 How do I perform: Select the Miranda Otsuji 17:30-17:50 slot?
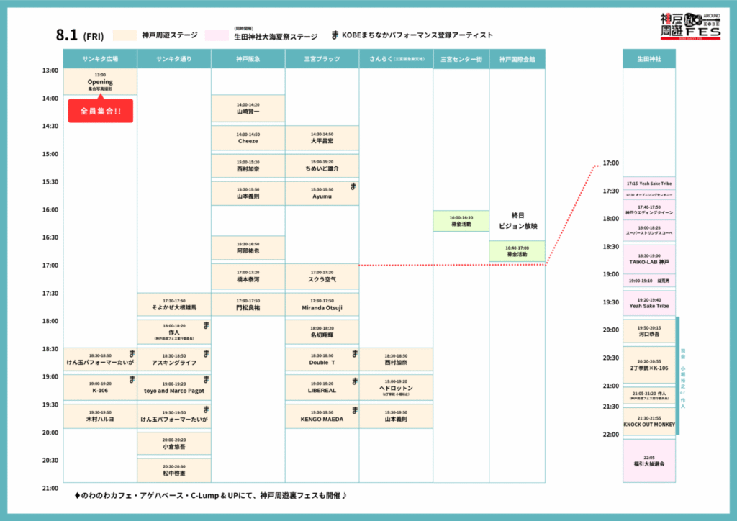pyautogui.click(x=322, y=304)
